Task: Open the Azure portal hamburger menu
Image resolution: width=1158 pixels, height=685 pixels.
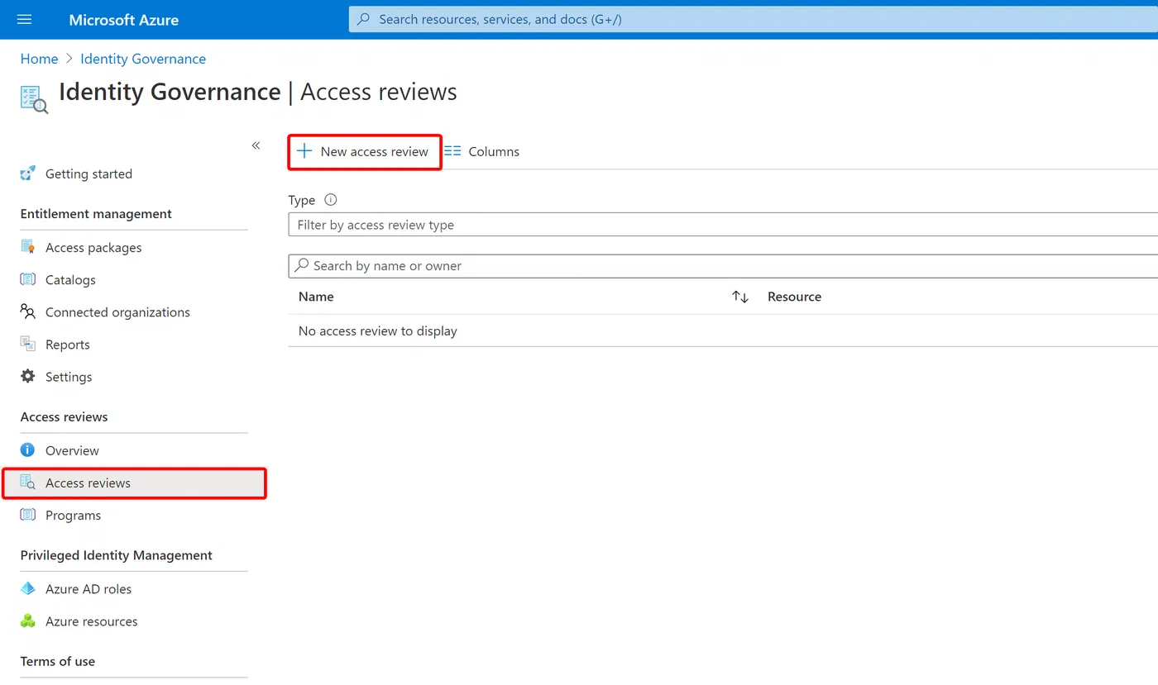Action: point(25,19)
